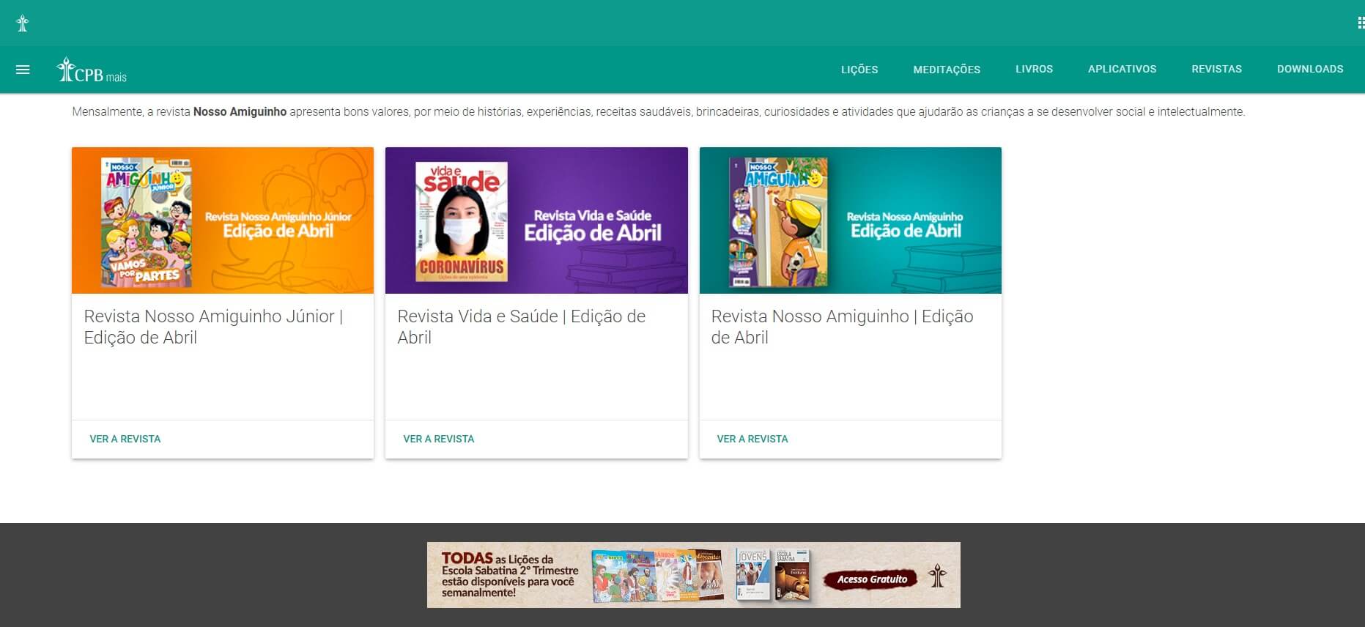Open the purple Vida e Saúde cover image

536,220
